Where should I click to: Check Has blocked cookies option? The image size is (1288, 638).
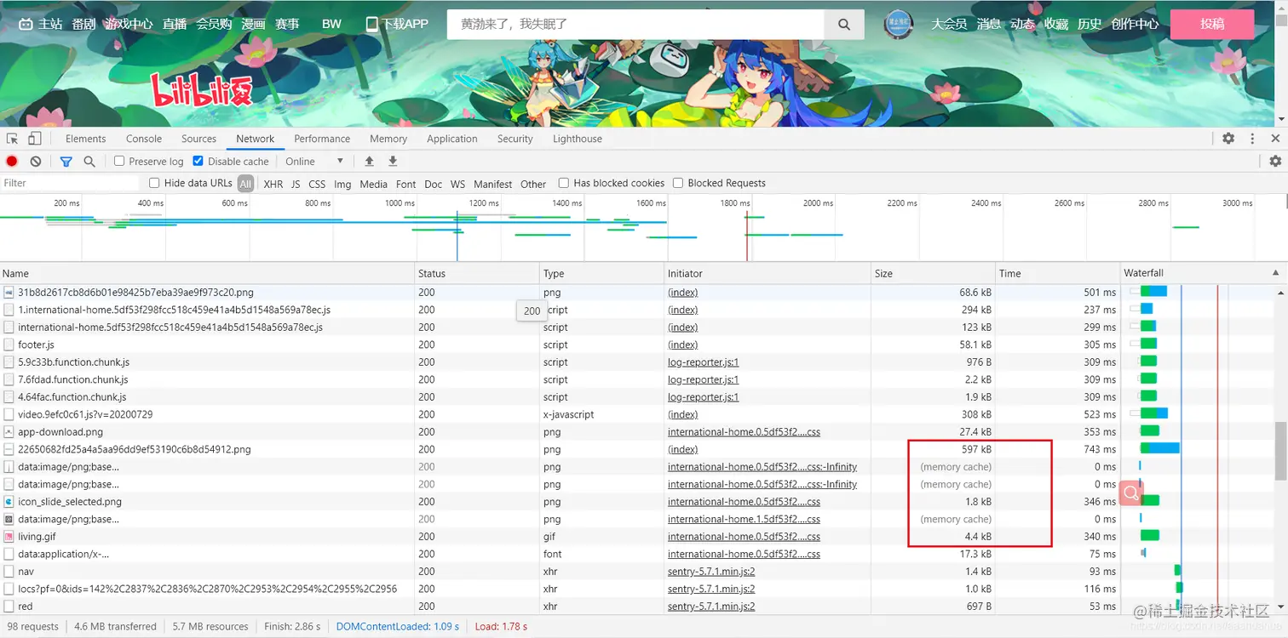click(564, 183)
